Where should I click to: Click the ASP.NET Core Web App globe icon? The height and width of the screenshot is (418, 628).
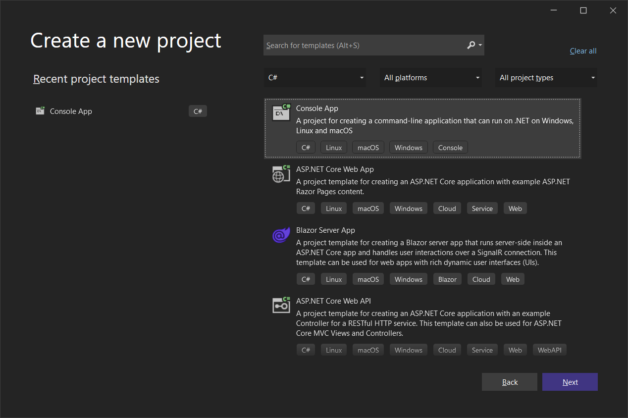pos(281,174)
